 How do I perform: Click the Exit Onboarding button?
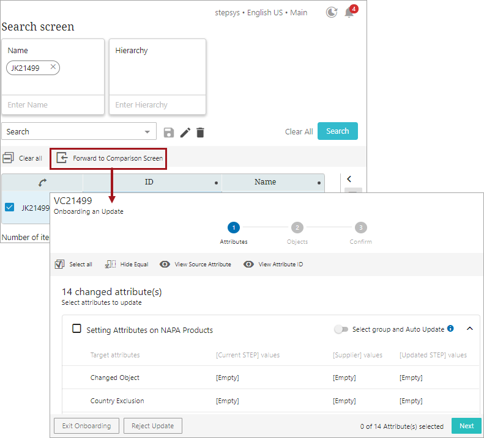coord(86,426)
